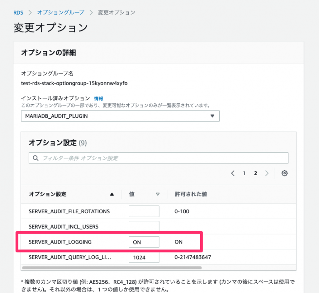The image size is (319, 293).
Task: Click the search magnifier icon in filter box
Action: (36, 158)
